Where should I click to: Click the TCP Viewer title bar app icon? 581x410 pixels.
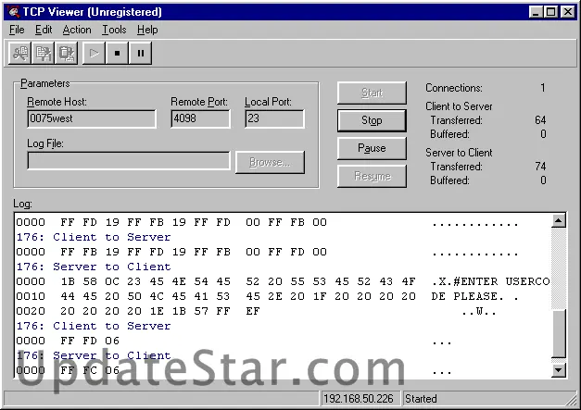tap(14, 12)
